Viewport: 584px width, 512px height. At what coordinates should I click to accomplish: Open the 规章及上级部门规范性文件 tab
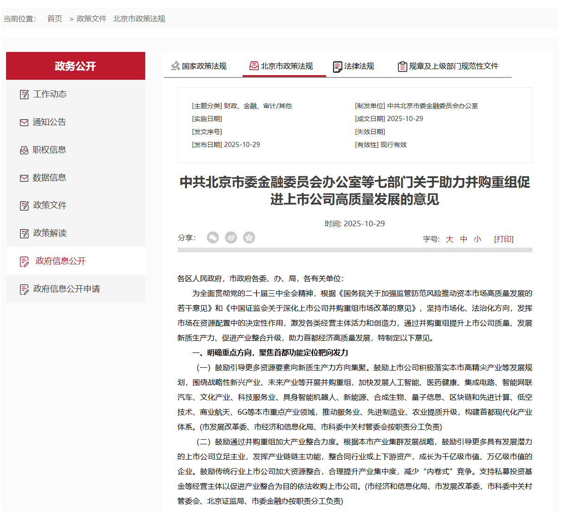(x=448, y=66)
